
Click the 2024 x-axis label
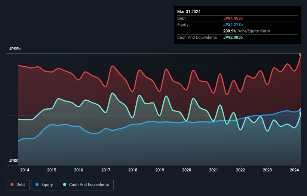pos(294,170)
